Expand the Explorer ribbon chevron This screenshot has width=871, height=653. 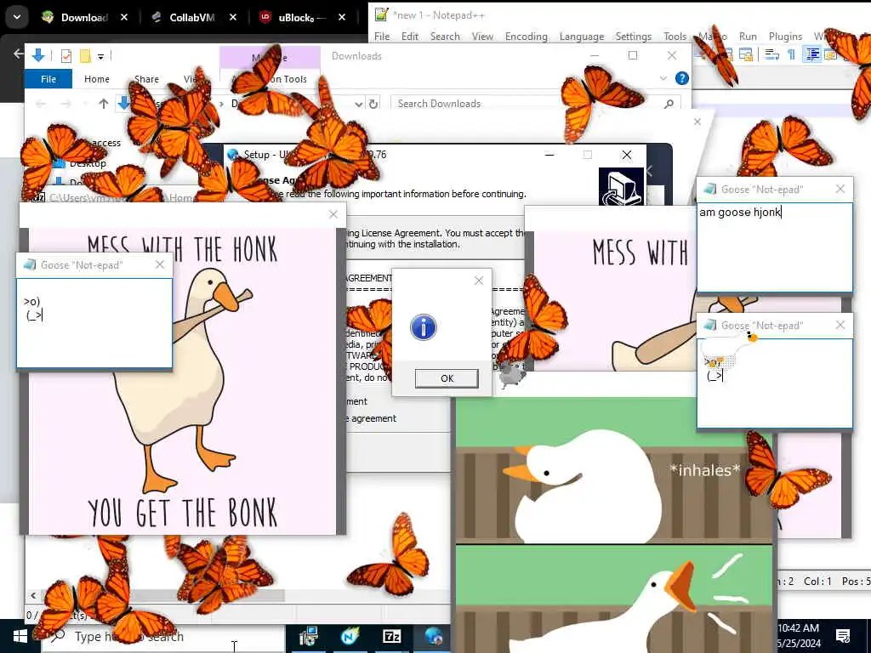(663, 78)
